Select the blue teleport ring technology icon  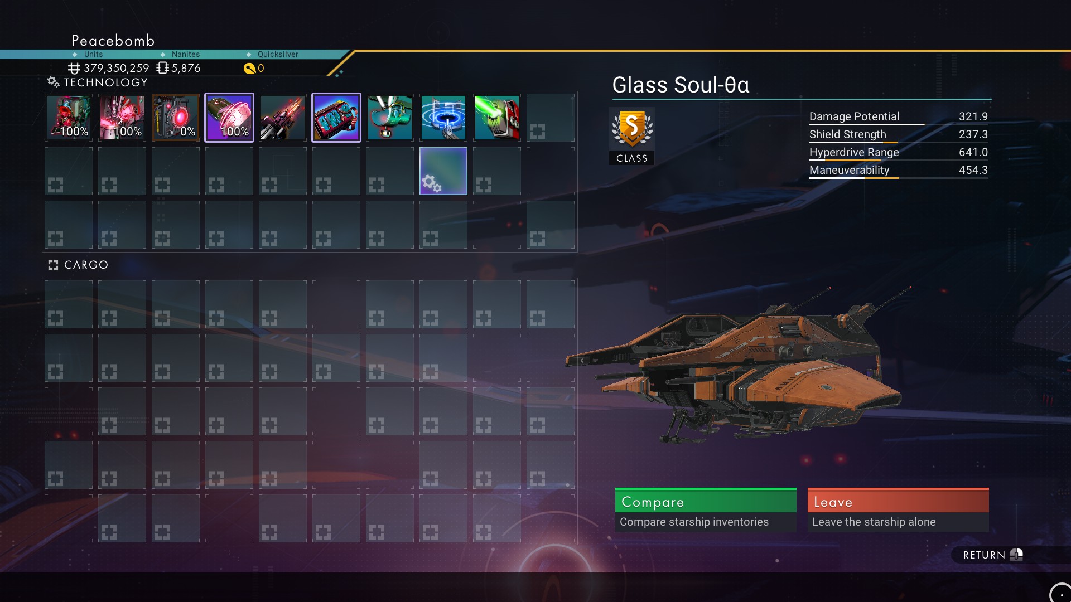443,118
